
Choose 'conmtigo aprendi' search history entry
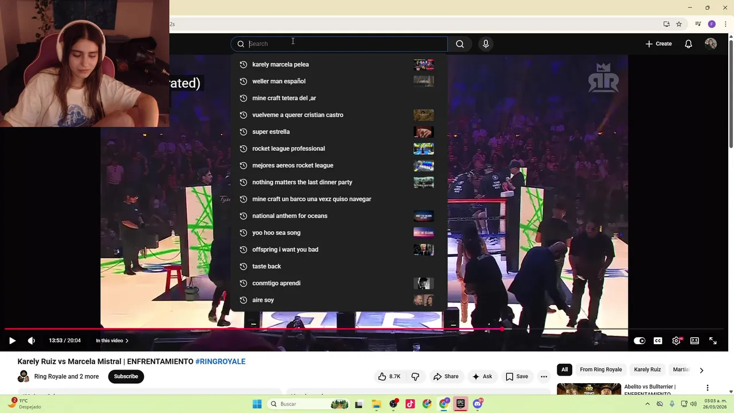click(x=339, y=283)
